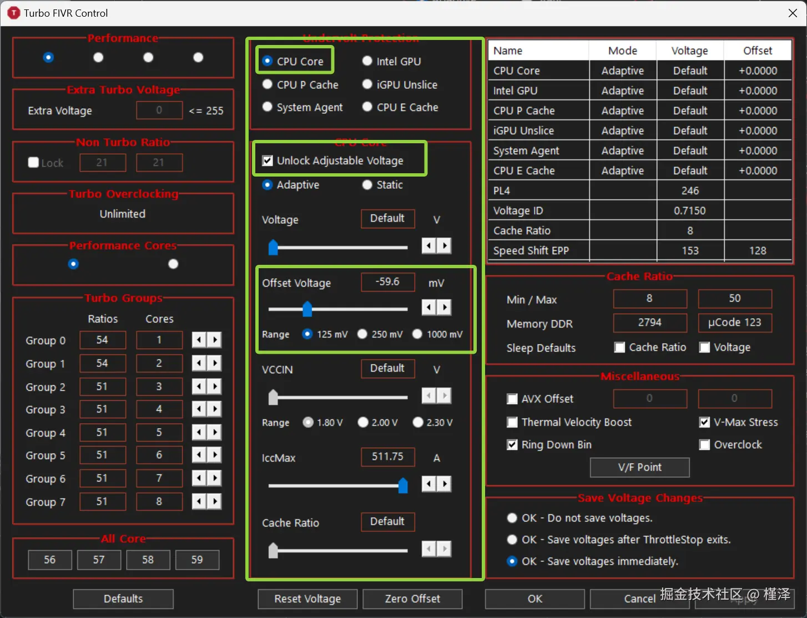Click the Offset Voltage value field

click(388, 282)
